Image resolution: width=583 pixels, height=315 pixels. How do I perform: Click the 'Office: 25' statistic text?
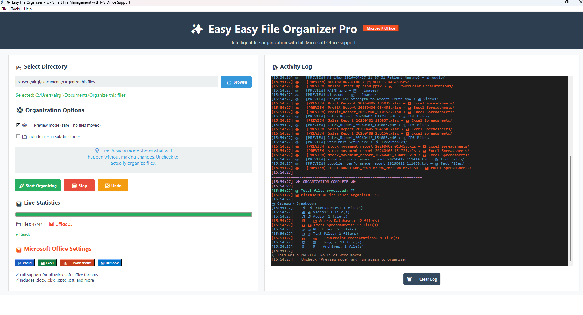64,224
